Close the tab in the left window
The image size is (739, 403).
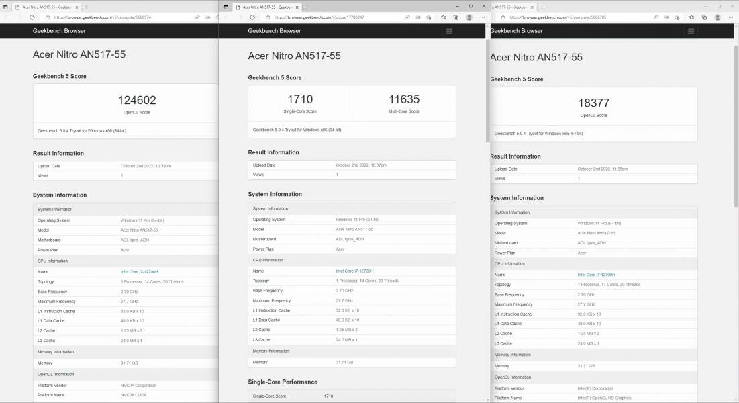click(x=77, y=7)
